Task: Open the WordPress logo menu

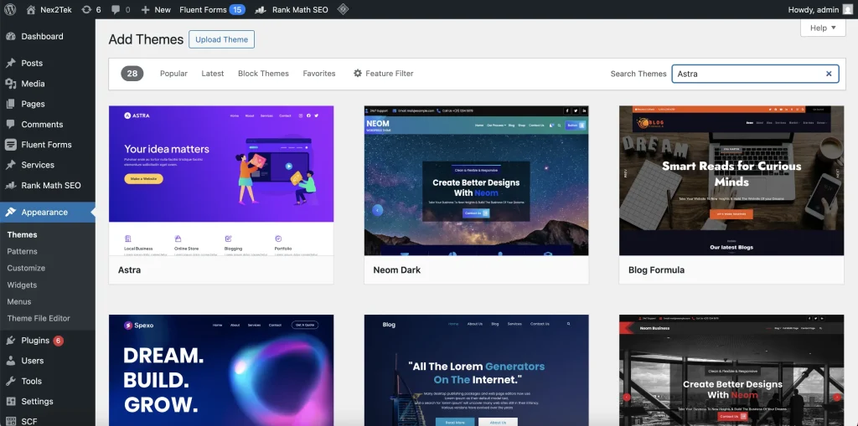Action: (x=10, y=9)
